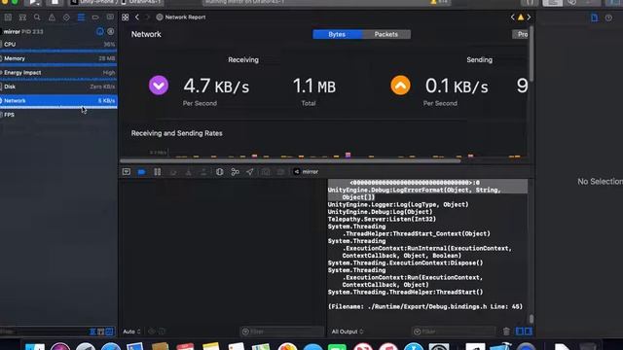Open related items grid icon in editor
623x350 pixels.
pos(126,17)
